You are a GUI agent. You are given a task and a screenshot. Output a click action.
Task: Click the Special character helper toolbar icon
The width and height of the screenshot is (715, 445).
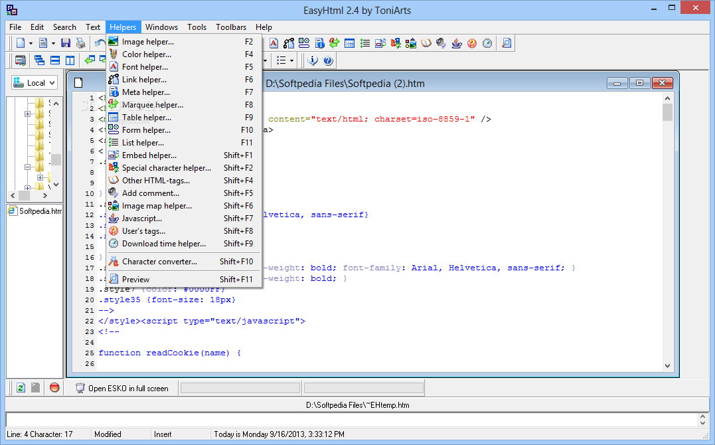tap(396, 43)
